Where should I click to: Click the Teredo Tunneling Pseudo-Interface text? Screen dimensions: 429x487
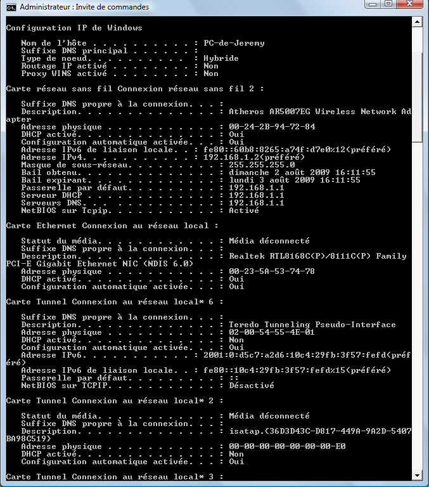[x=312, y=325]
